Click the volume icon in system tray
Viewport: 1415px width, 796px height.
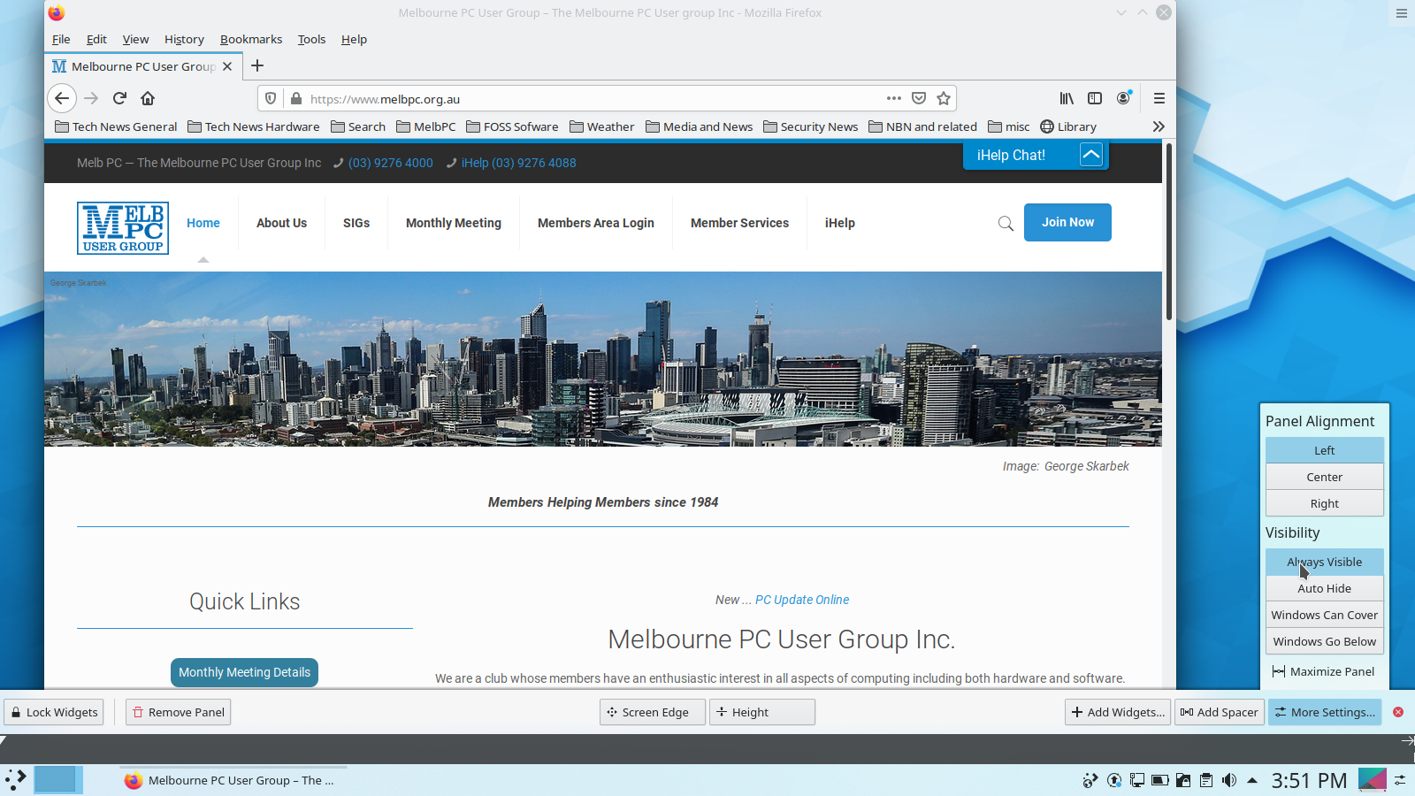coord(1229,780)
